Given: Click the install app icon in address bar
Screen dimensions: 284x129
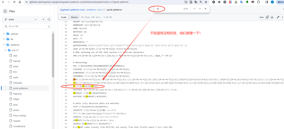Looking at the screenshot, I should click(186, 2).
